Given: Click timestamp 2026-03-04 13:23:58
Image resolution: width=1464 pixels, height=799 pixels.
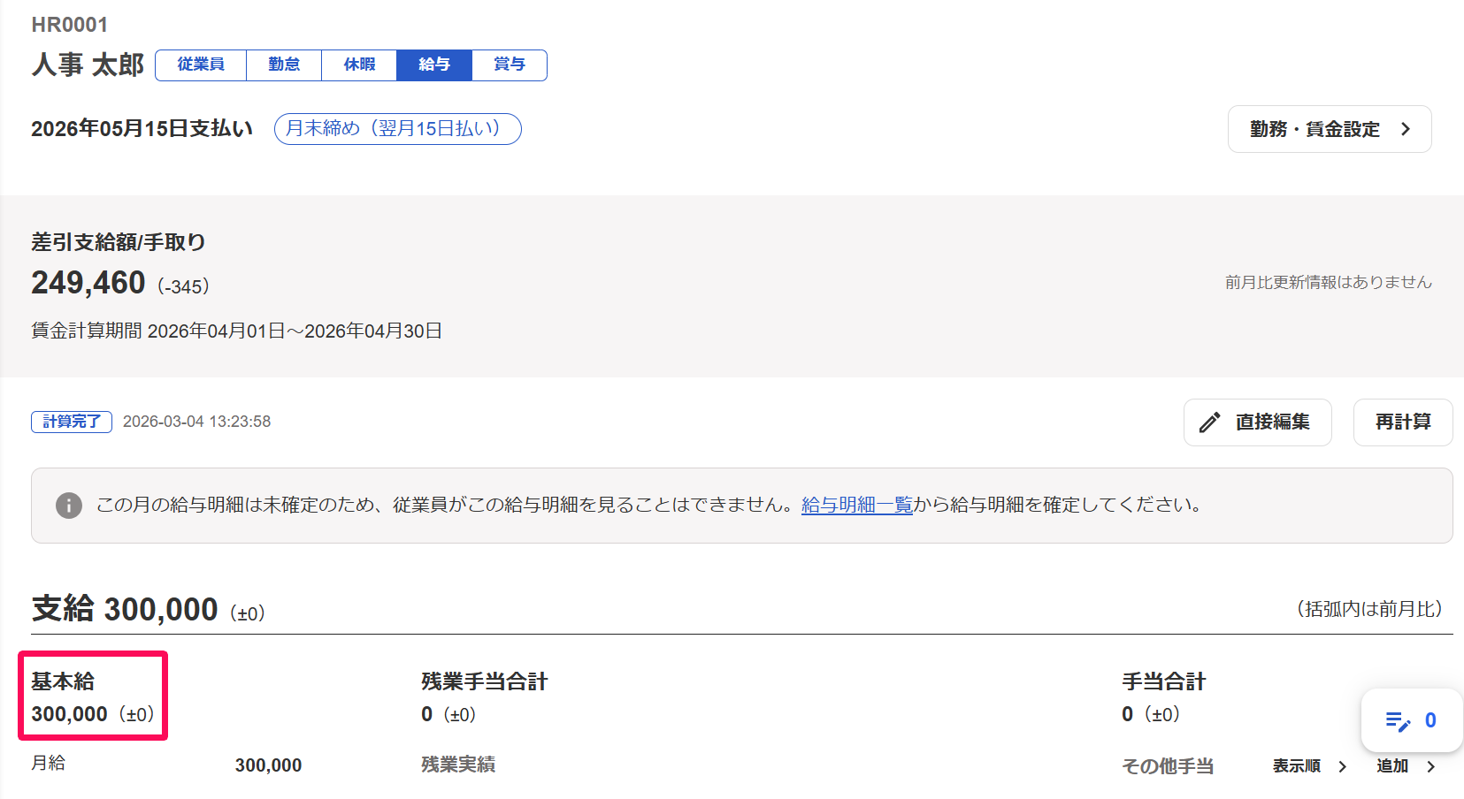Looking at the screenshot, I should coord(196,422).
